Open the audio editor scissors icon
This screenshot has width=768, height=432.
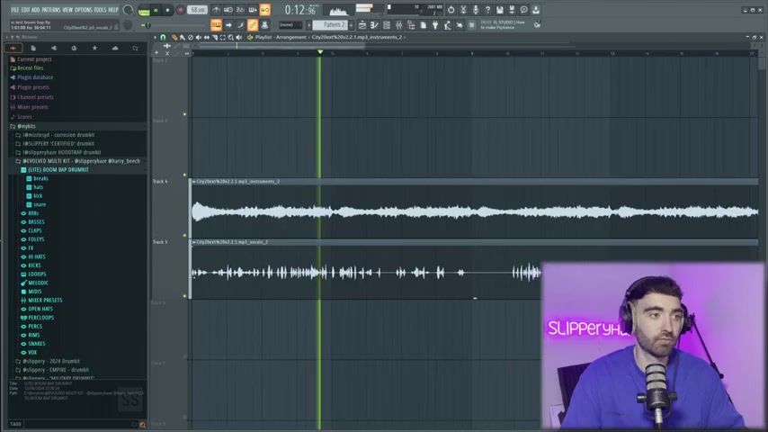point(463,10)
